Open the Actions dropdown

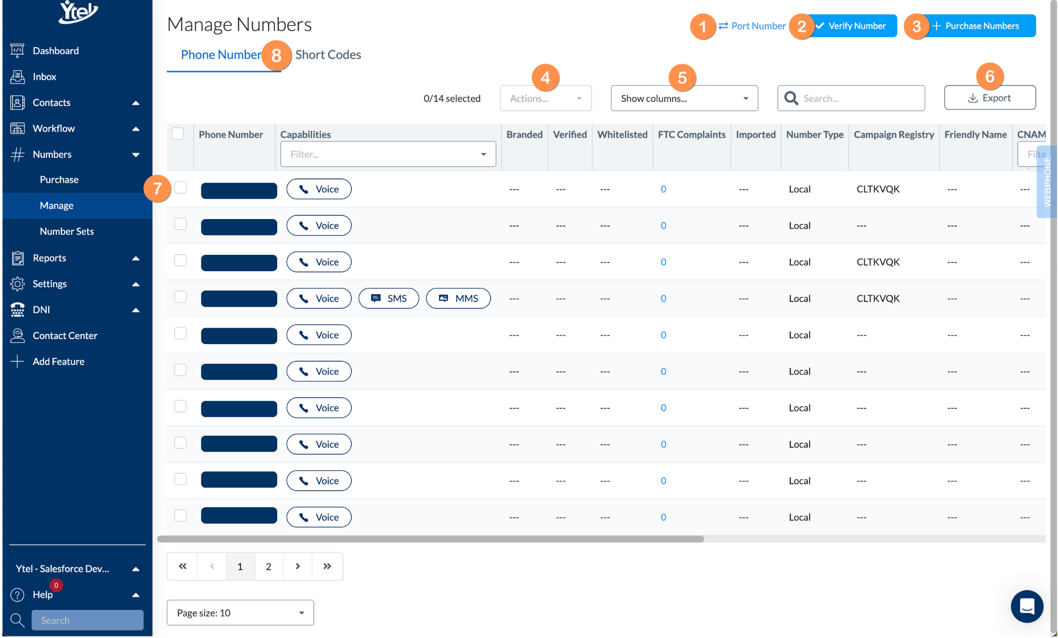(x=546, y=98)
